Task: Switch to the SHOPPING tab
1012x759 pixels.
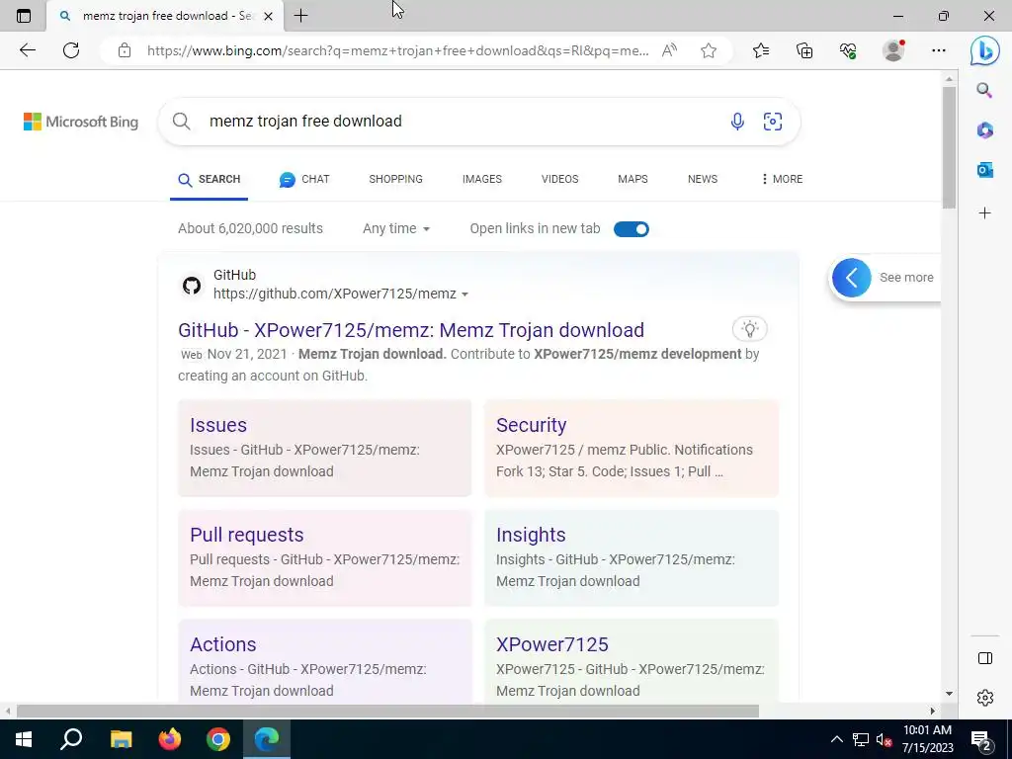Action: pos(395,179)
